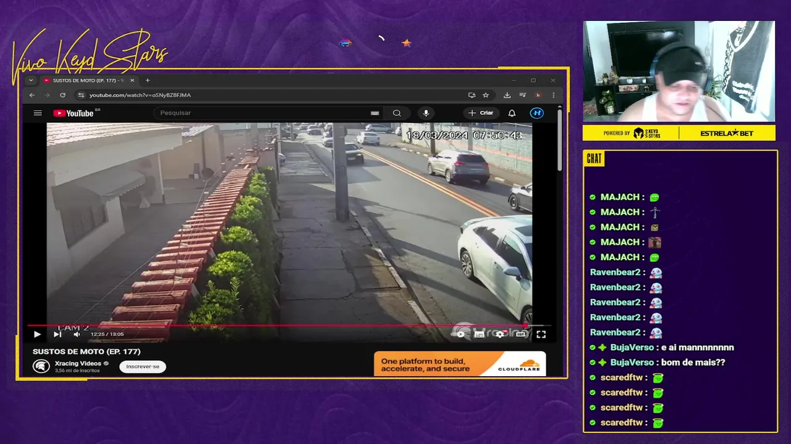Click the video title SUSTOS DE MOTO (EP. 177)
This screenshot has height=444, width=791.
(x=87, y=351)
